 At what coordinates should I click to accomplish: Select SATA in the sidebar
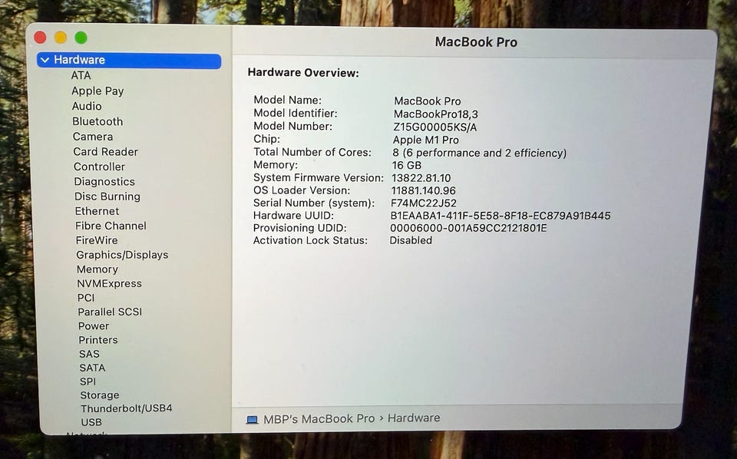92,368
